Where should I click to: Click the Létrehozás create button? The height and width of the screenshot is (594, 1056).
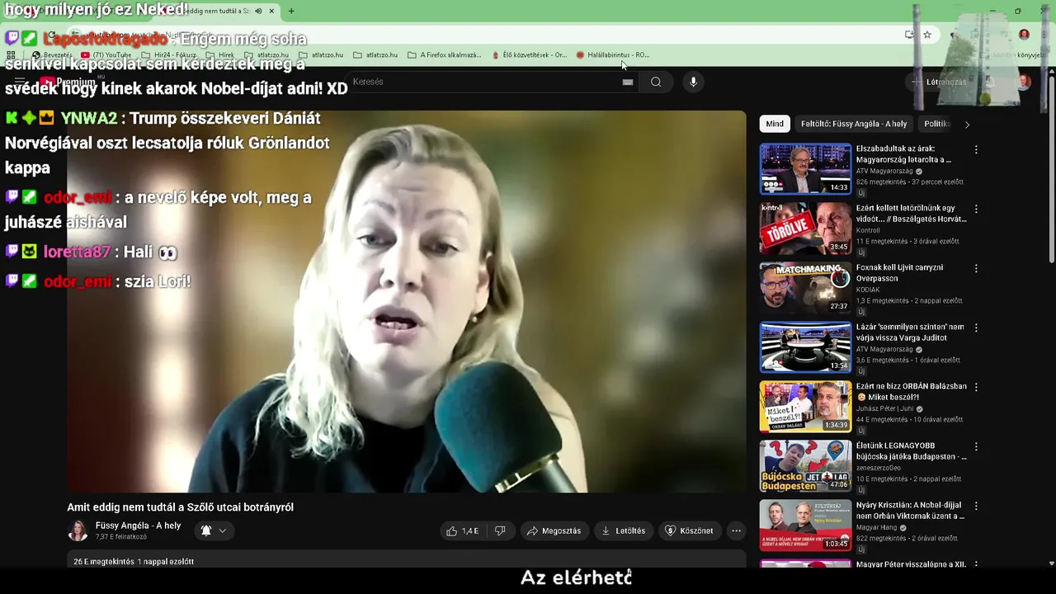pos(939,82)
